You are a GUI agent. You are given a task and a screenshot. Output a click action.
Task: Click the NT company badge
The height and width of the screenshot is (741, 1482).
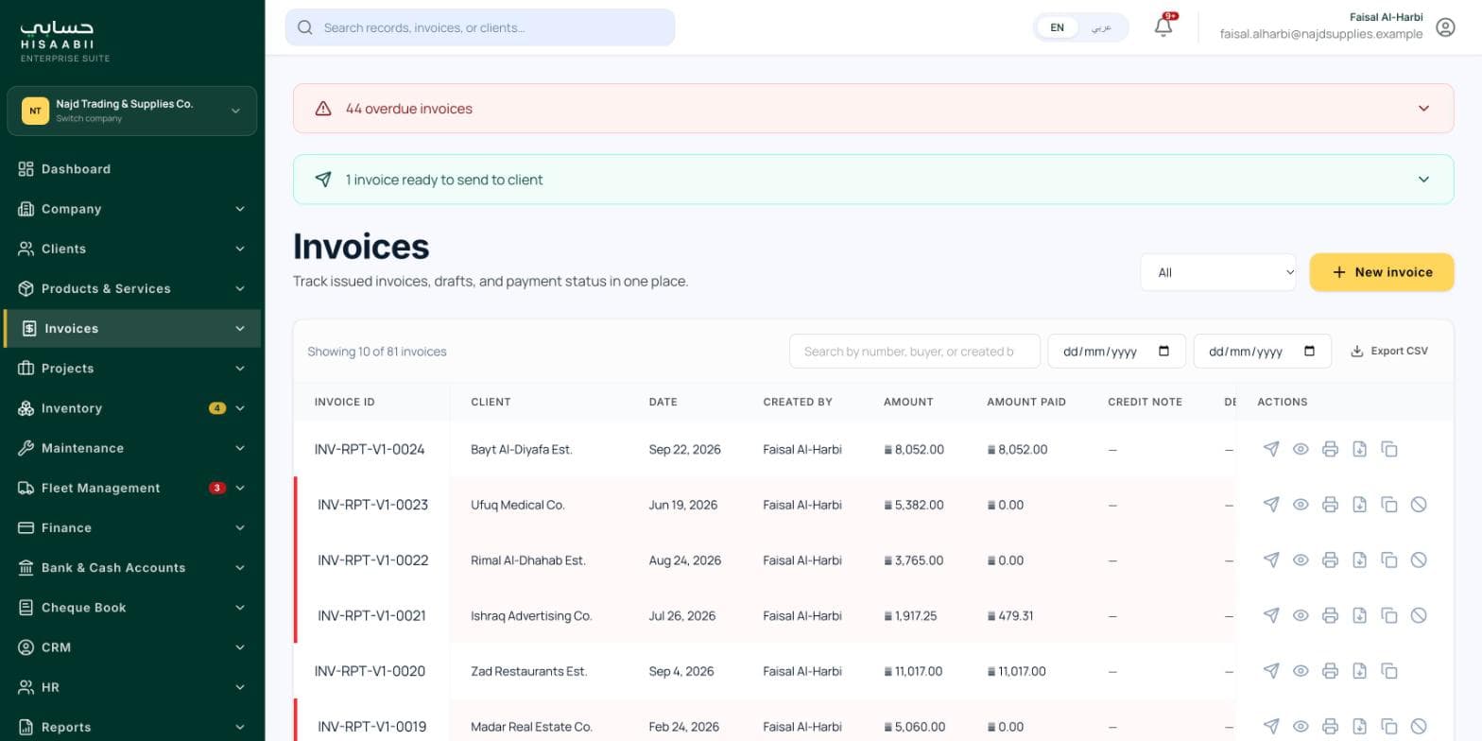click(35, 111)
